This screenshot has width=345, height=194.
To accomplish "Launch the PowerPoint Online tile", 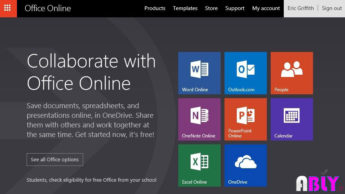I will click(x=246, y=119).
